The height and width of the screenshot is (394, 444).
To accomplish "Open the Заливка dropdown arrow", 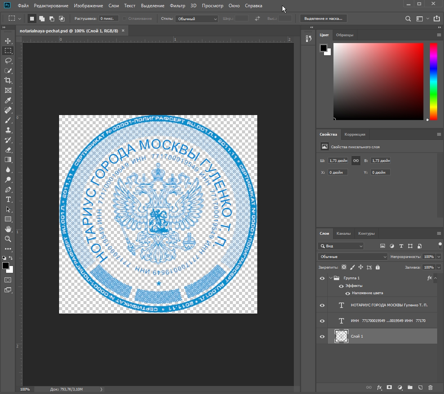I will click(x=439, y=267).
